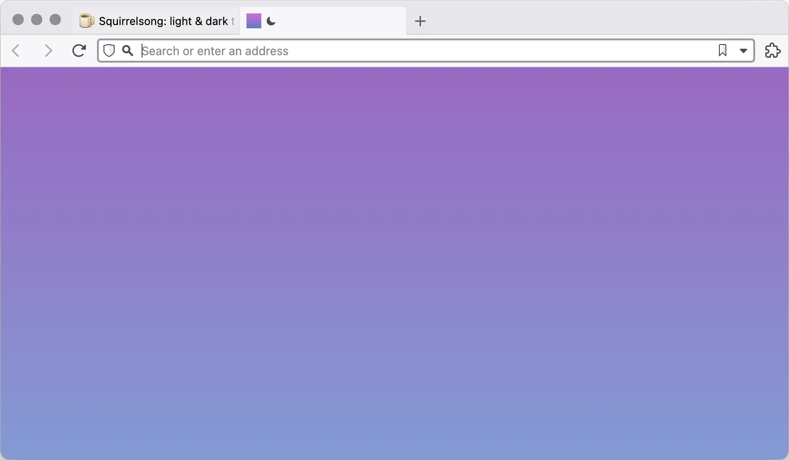Click the forward navigation arrow
This screenshot has width=789, height=460.
[48, 51]
